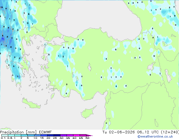Click the island of Cyprus on map
Screen dimensions: 179x139
(87, 113)
